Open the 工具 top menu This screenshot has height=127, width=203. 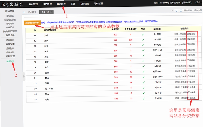point(73,4)
